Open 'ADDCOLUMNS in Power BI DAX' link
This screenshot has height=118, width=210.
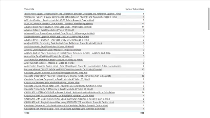click(x=58, y=24)
